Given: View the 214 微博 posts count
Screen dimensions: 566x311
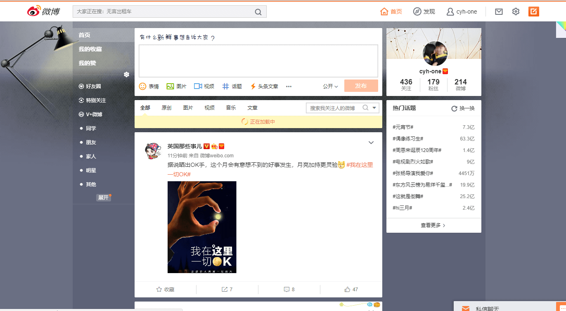Looking at the screenshot, I should (461, 85).
